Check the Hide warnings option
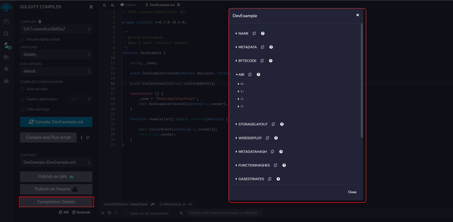The image size is (453, 222). (x=22, y=109)
